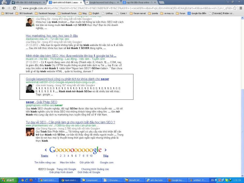Close the Diễn đàn SEO tab
The width and height of the screenshot is (244, 183).
tap(44, 2)
